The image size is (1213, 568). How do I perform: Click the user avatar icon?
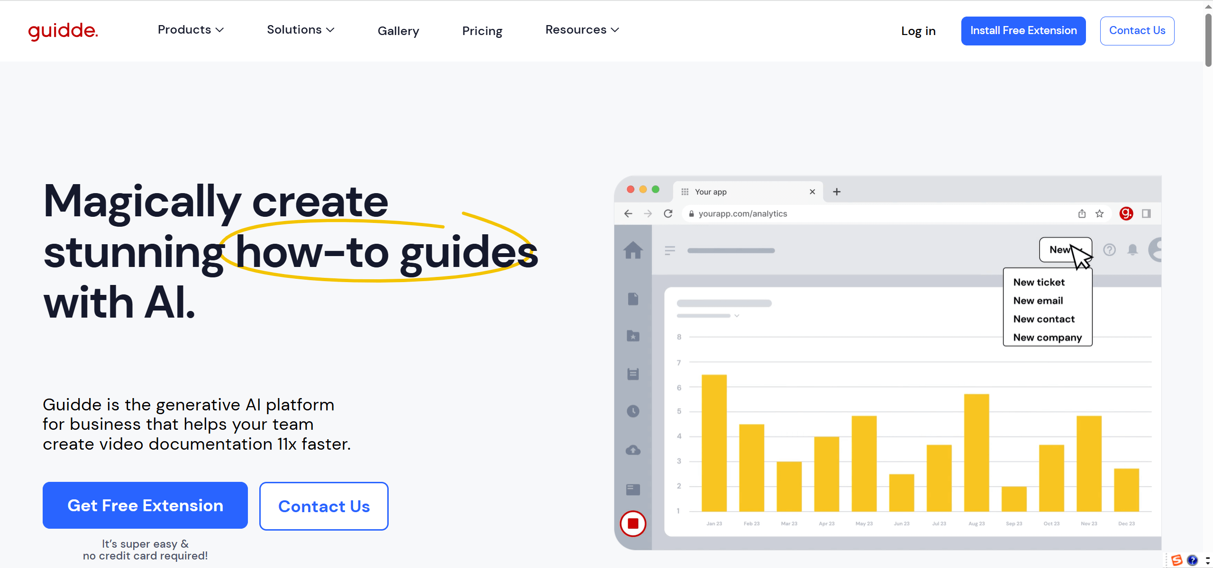point(1155,249)
